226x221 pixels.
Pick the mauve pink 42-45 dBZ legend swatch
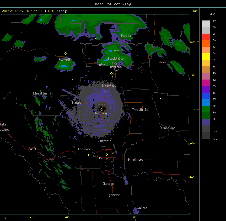coord(206,76)
